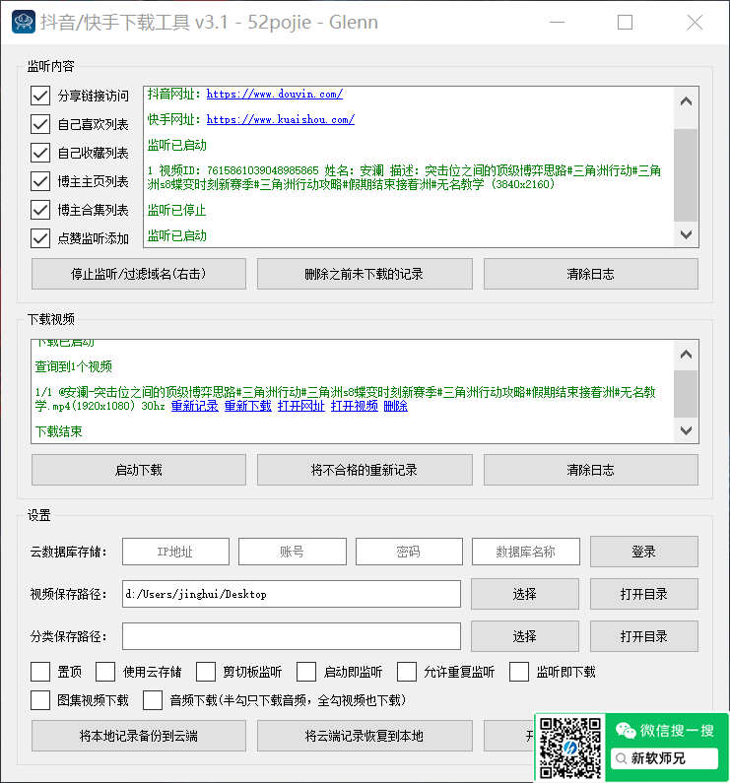Click the 登录 button for cloud database

tap(643, 552)
